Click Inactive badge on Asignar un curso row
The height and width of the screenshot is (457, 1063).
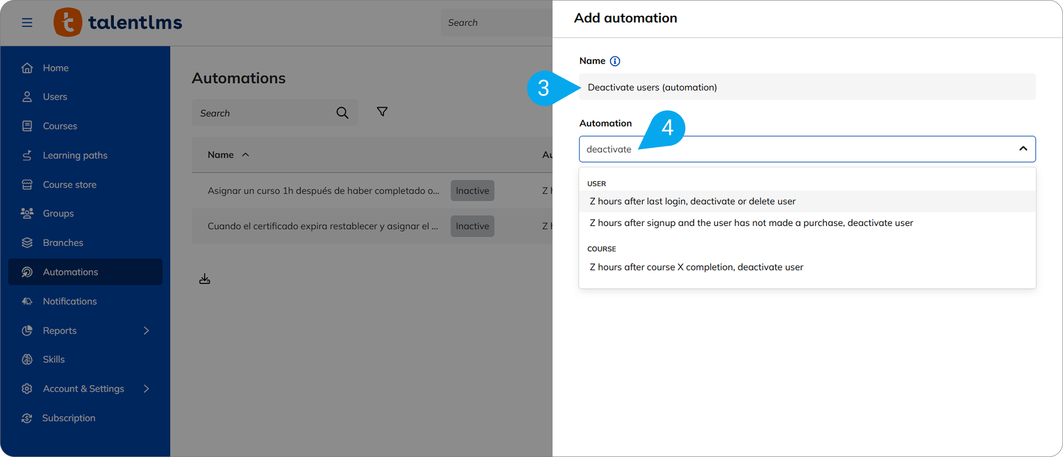pos(472,191)
